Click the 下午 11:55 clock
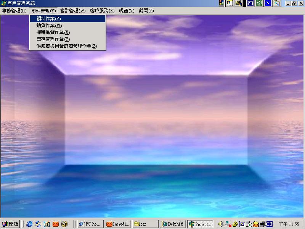This screenshot has width=305, height=229. click(x=289, y=224)
